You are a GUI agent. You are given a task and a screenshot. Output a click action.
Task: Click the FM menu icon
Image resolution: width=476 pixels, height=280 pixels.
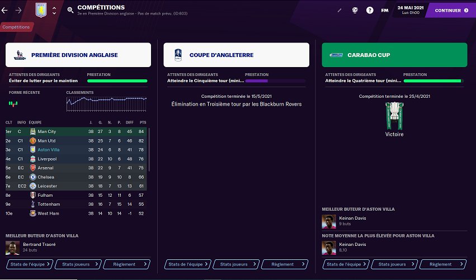(385, 10)
